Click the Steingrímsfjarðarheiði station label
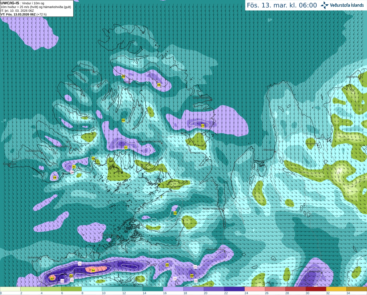 (x=149, y=141)
